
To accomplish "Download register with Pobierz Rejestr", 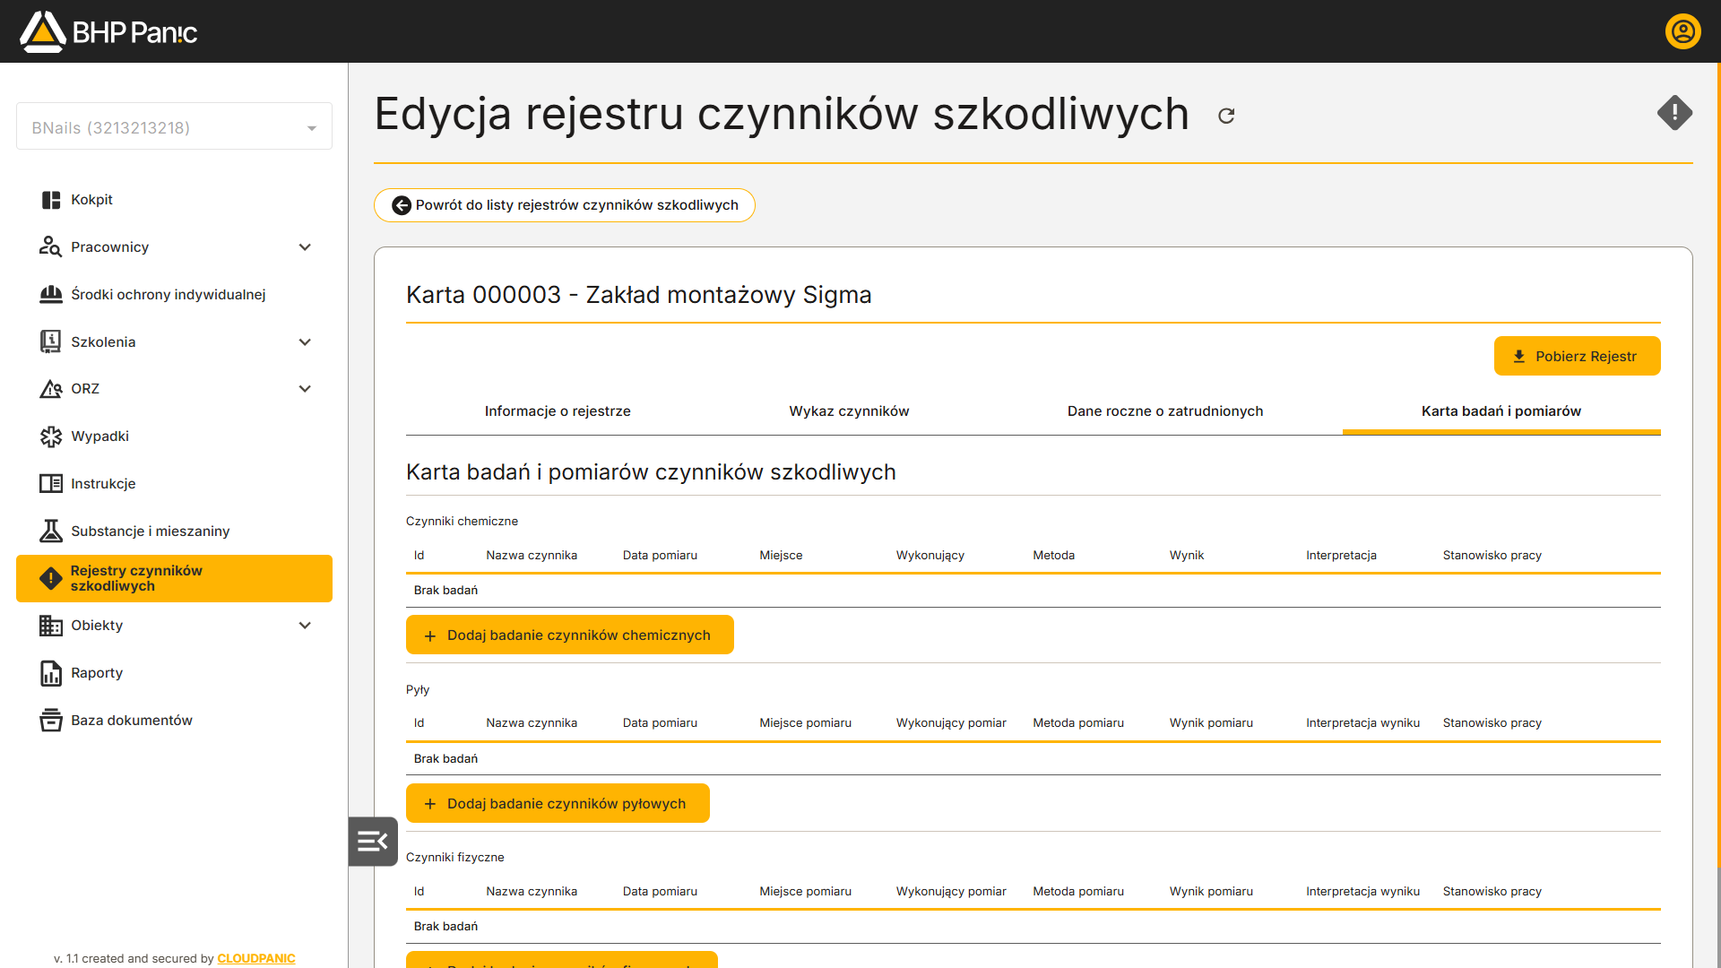I will [x=1577, y=356].
